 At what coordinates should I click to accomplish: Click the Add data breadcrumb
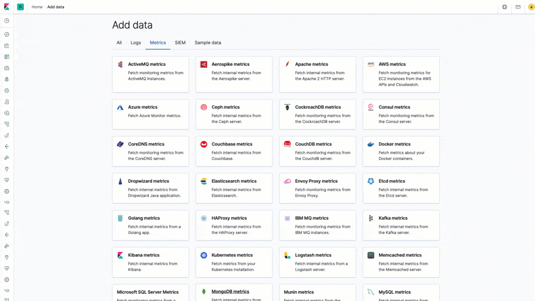point(56,7)
